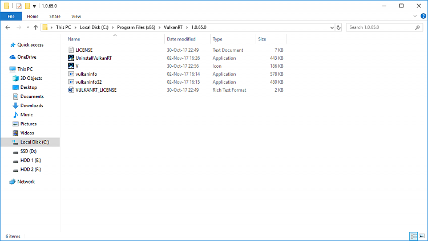Switch to Large icons view layout
Screen dimensions: 428x241
[422, 236]
